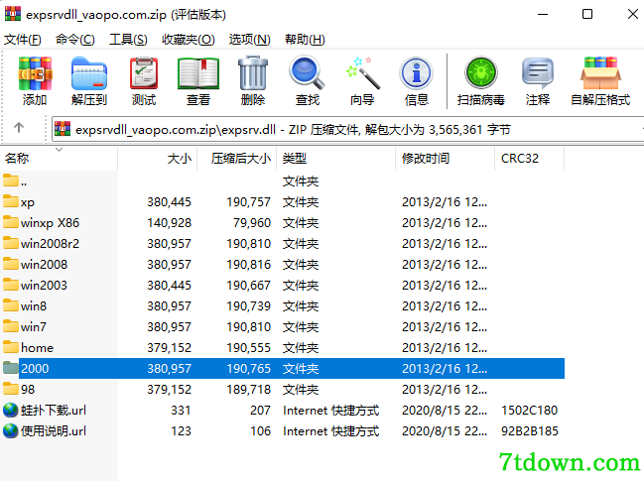644x481 pixels.
Task: Select the highlighted 2000 folder row
Action: 283,368
